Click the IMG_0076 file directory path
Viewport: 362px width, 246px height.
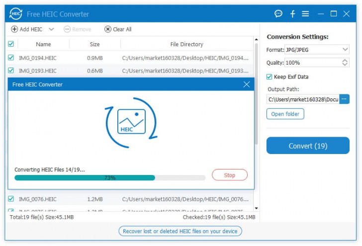click(x=185, y=199)
